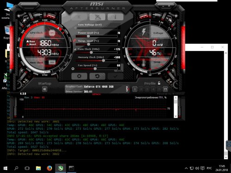Switch to the command prompt taskbar icon
The height and width of the screenshot is (173, 231).
(71, 168)
